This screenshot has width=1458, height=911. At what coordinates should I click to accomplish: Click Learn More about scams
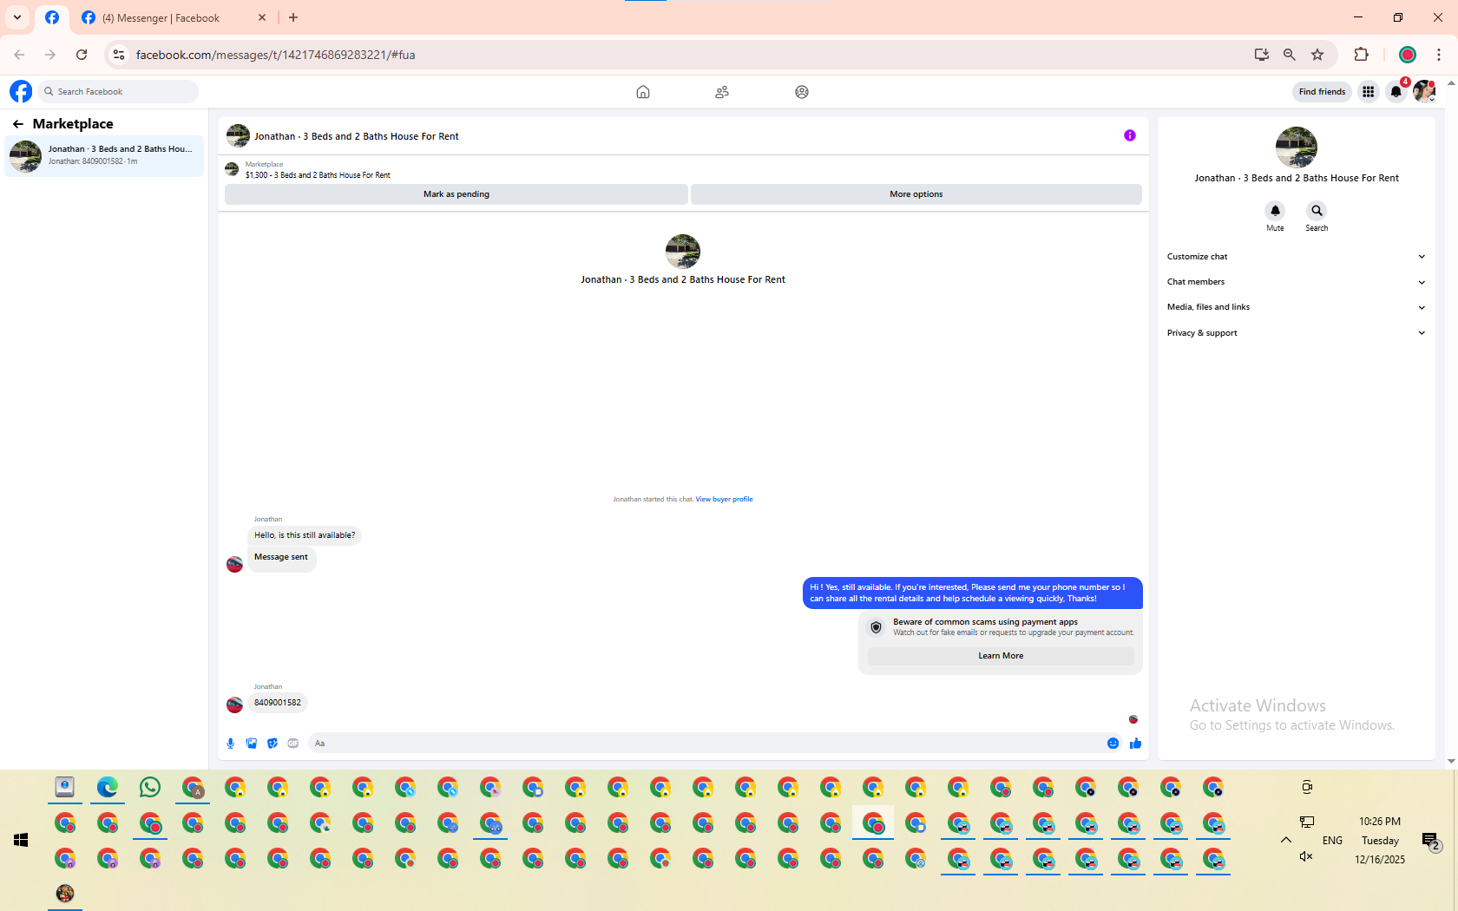tap(1001, 656)
